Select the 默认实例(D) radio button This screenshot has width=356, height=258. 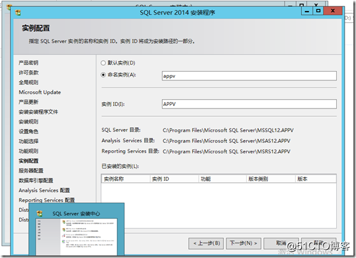103,63
